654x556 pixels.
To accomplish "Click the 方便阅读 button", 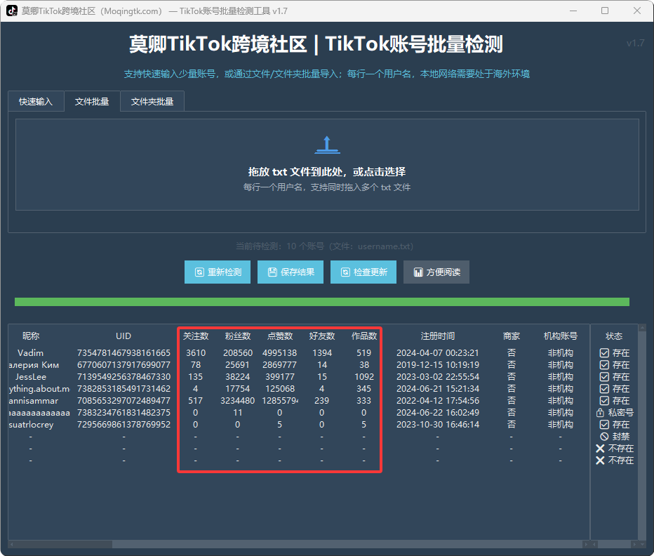I will pyautogui.click(x=436, y=272).
